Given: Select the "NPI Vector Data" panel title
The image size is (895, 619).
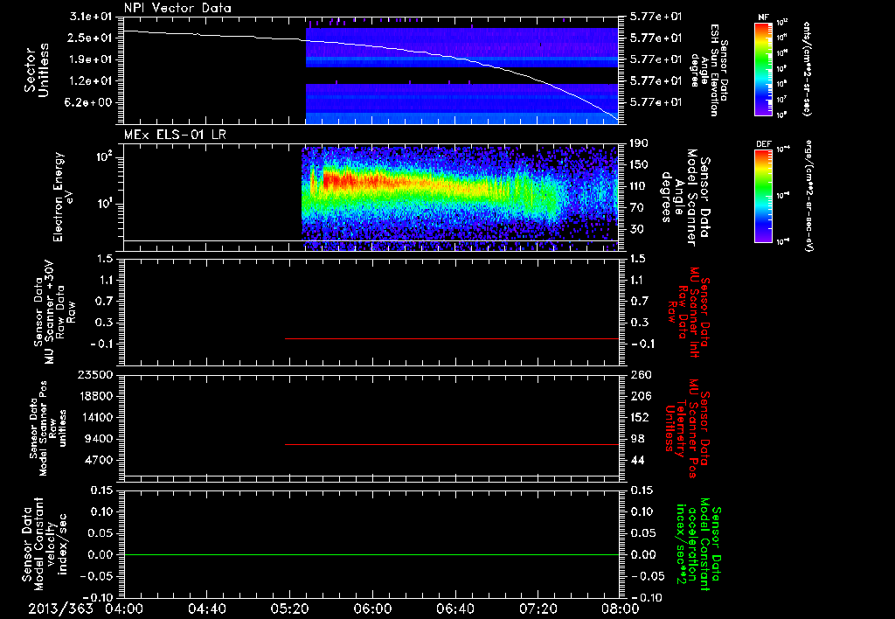Looking at the screenshot, I should point(177,8).
